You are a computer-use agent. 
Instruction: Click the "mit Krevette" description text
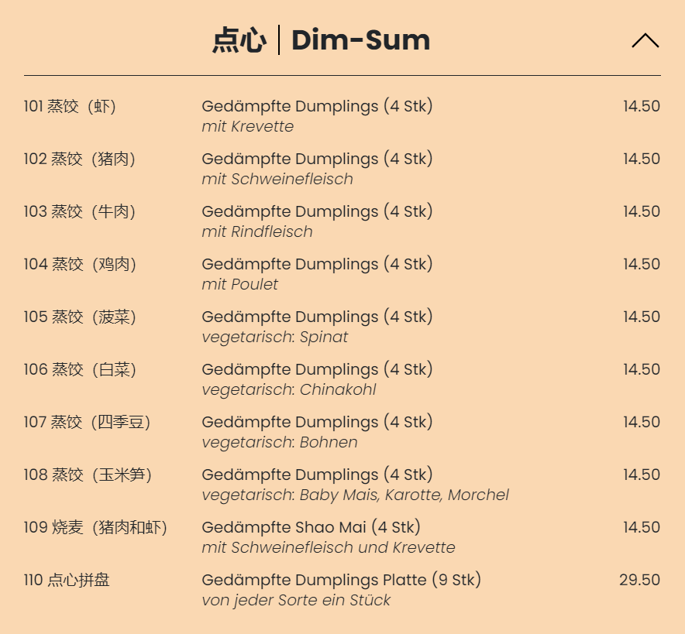[x=247, y=127]
